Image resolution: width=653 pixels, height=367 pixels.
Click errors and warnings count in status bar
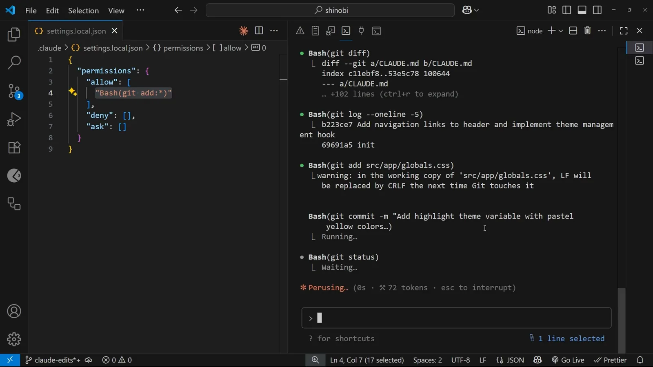click(x=117, y=360)
